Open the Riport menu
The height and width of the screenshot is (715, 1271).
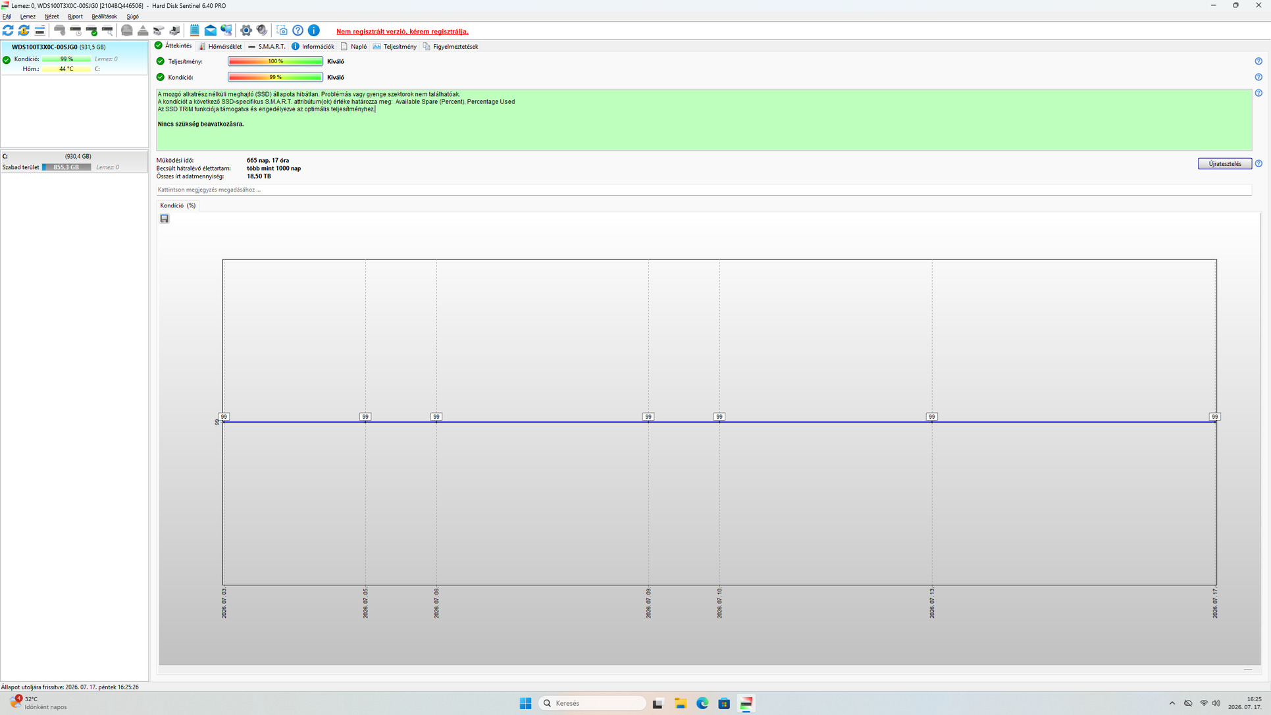point(75,16)
